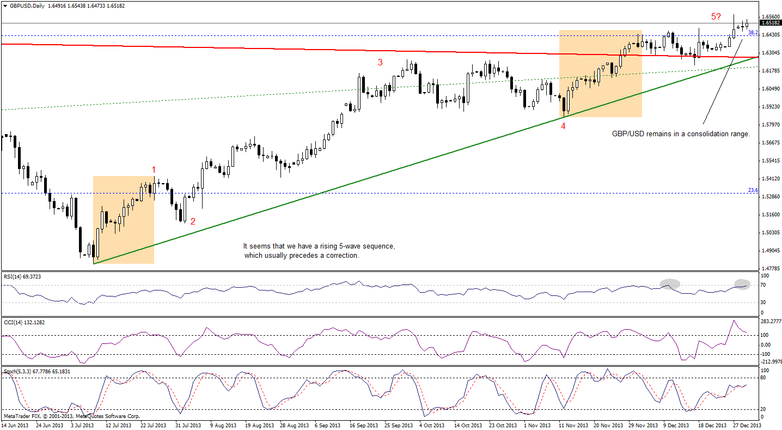Click the small triangle beside GBPUSD,Daily
782x430 pixels.
click(5, 5)
